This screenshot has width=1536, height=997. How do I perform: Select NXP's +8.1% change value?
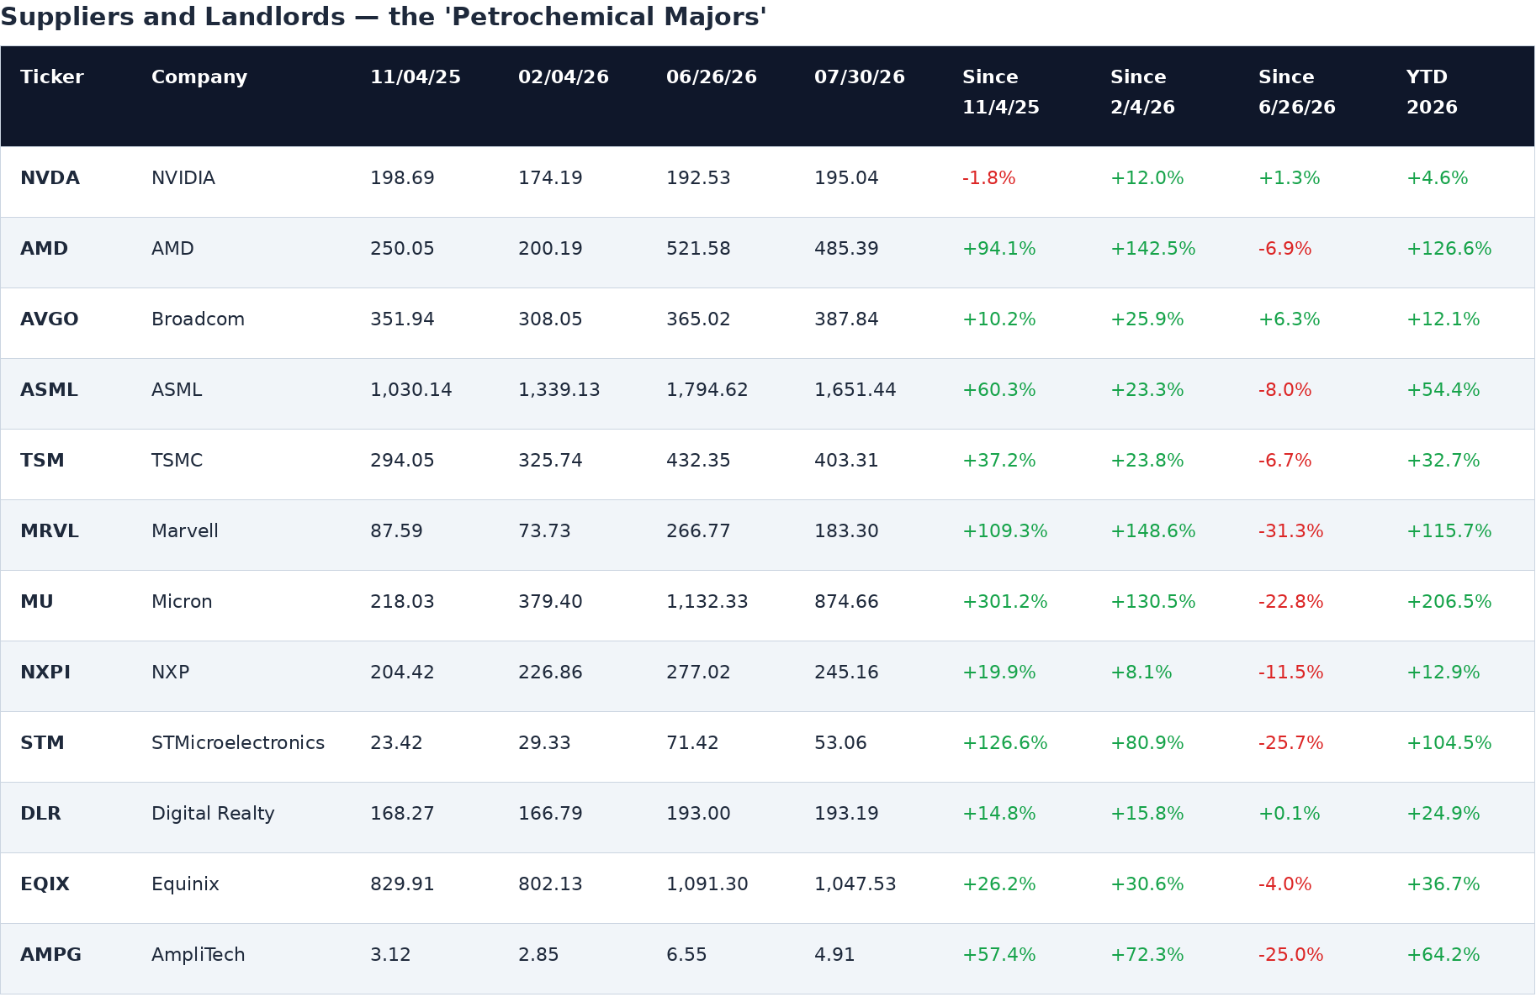tap(1141, 673)
